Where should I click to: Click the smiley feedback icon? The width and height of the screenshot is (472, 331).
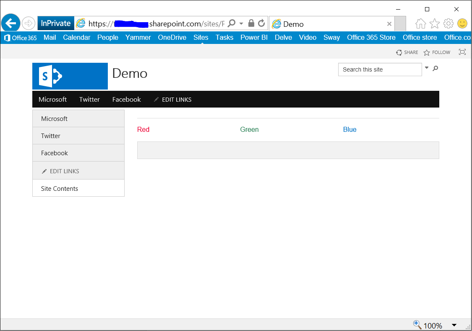click(462, 23)
